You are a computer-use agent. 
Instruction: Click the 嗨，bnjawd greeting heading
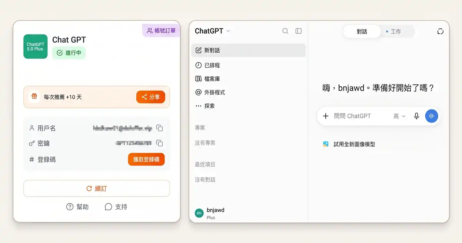379,88
